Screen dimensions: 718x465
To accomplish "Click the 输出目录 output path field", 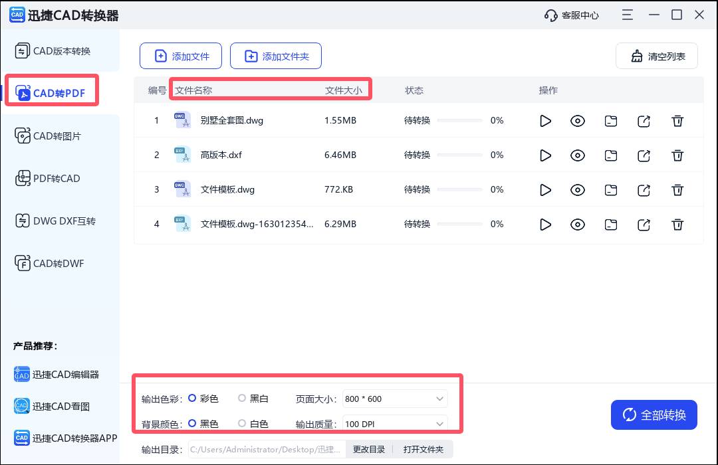I will tap(266, 449).
